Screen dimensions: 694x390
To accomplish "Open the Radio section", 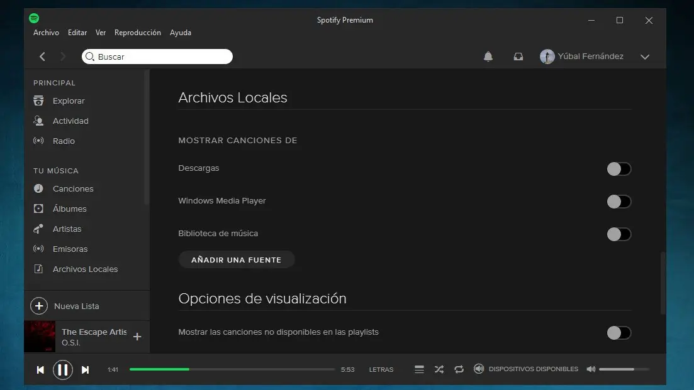I will click(x=62, y=141).
